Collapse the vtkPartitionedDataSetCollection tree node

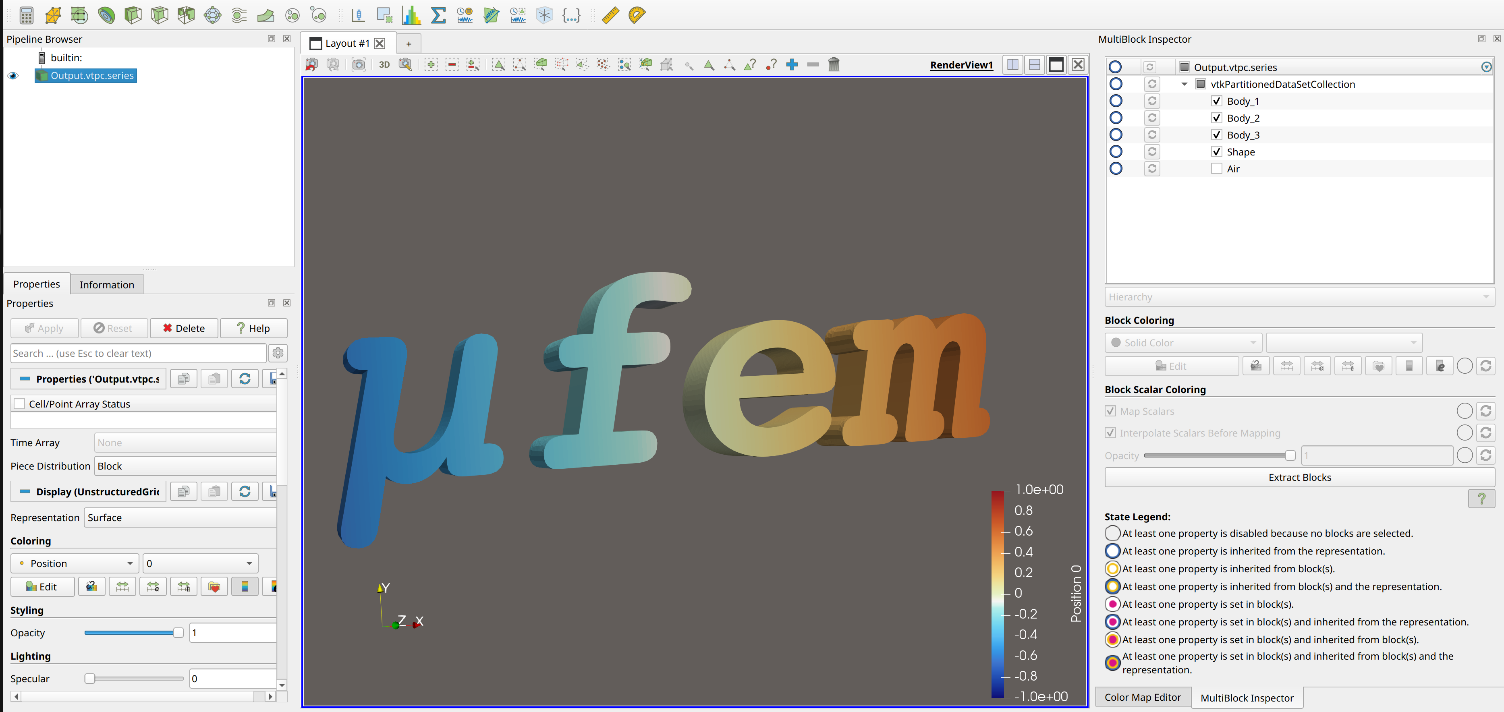click(1184, 84)
